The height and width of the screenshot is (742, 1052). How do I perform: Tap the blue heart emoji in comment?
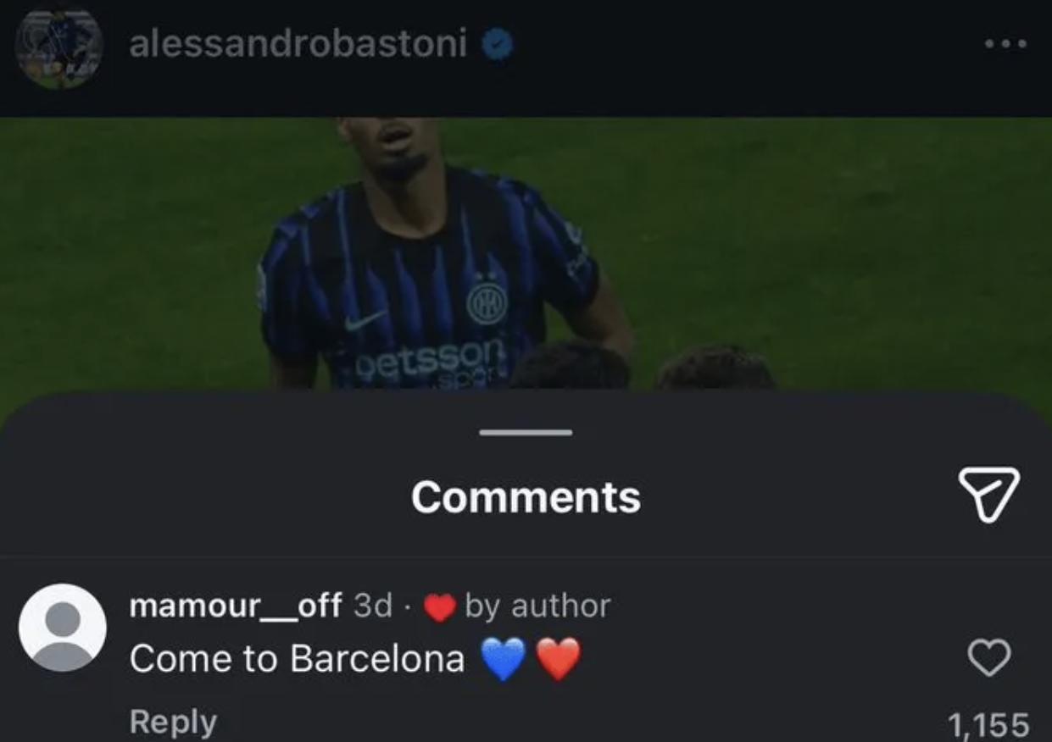[x=504, y=659]
